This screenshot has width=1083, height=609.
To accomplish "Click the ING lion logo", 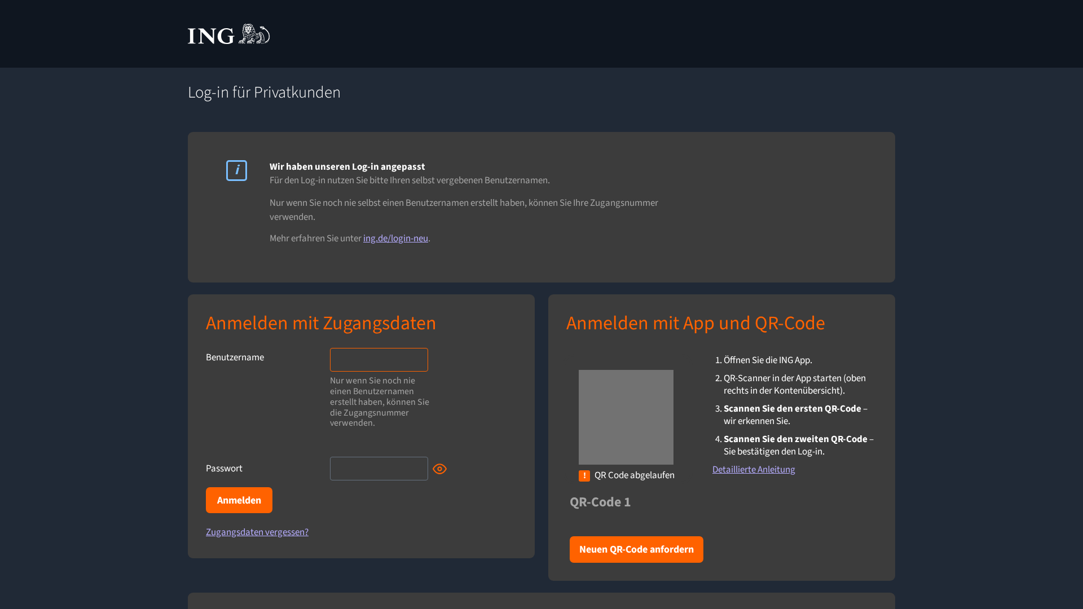I will click(228, 34).
